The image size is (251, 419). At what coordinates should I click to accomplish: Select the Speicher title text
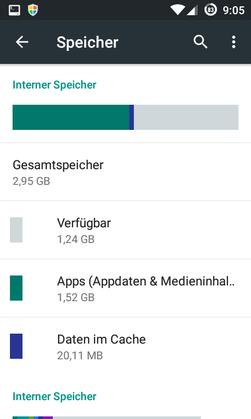point(87,42)
